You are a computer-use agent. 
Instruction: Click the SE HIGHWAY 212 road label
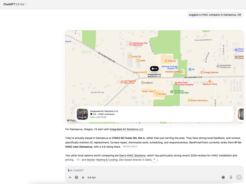(193, 77)
